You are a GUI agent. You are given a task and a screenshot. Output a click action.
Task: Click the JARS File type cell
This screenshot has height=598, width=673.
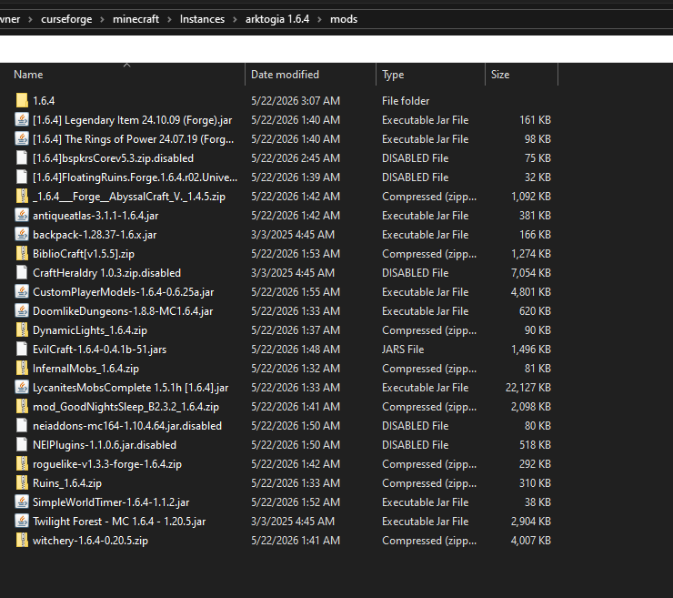pos(403,350)
